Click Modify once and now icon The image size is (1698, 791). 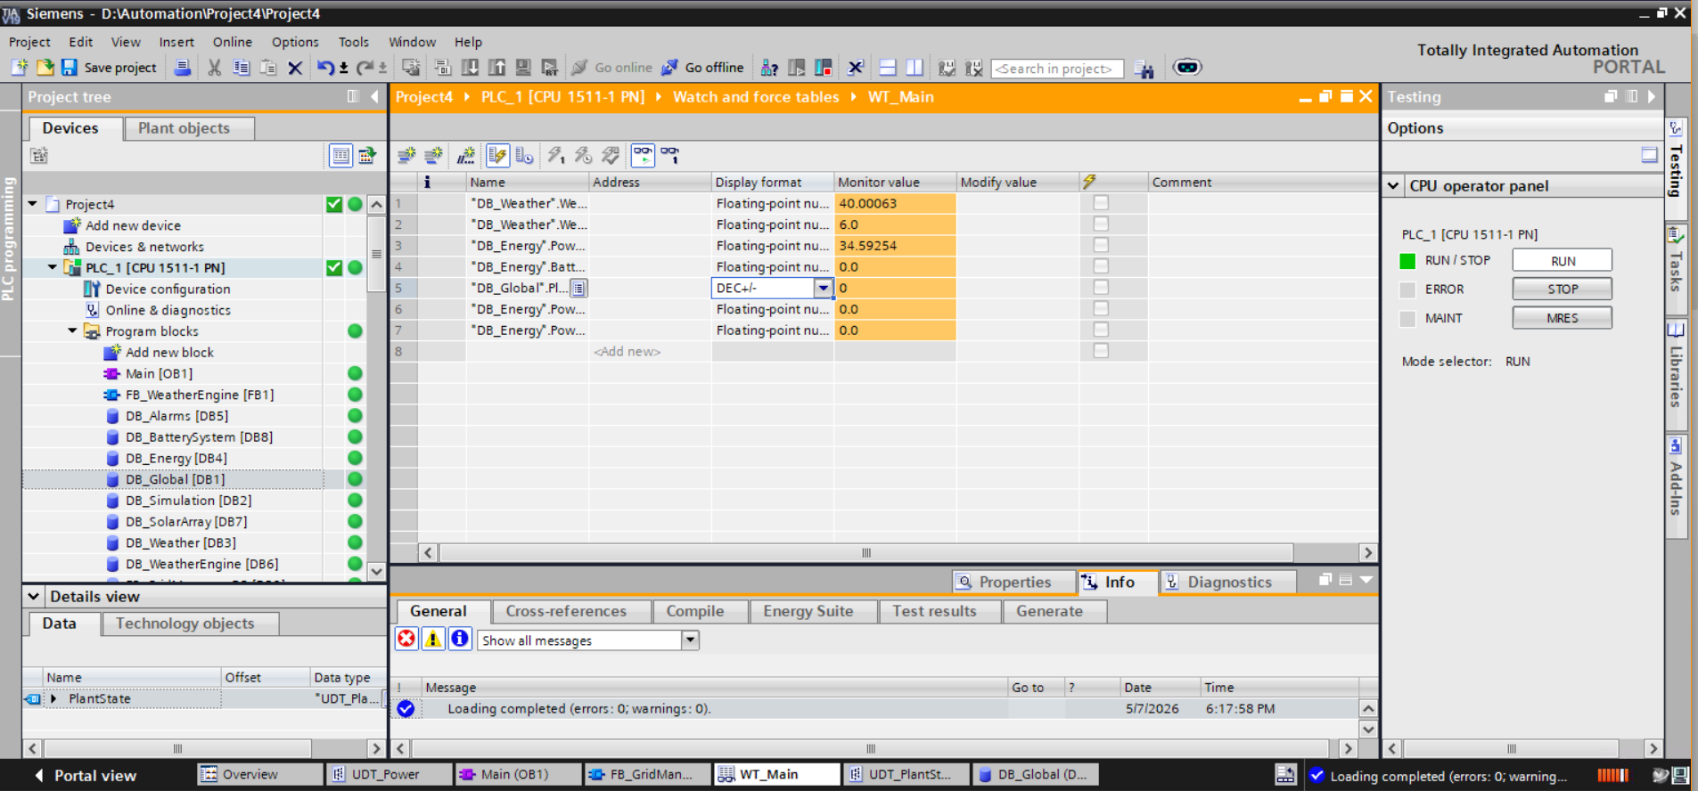555,156
